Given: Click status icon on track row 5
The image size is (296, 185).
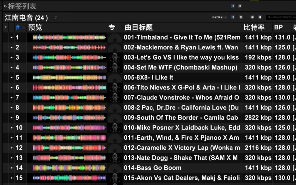Looking at the screenshot, I should pos(12,77).
